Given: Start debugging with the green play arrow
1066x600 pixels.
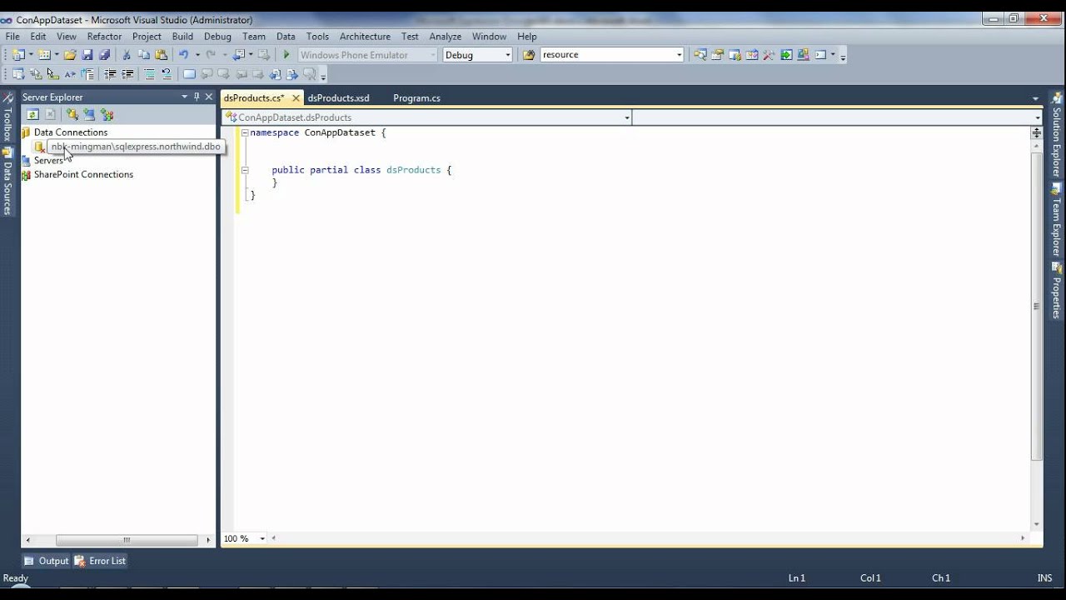Looking at the screenshot, I should pyautogui.click(x=286, y=55).
